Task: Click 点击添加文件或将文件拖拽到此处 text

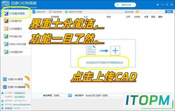Action: [104, 63]
